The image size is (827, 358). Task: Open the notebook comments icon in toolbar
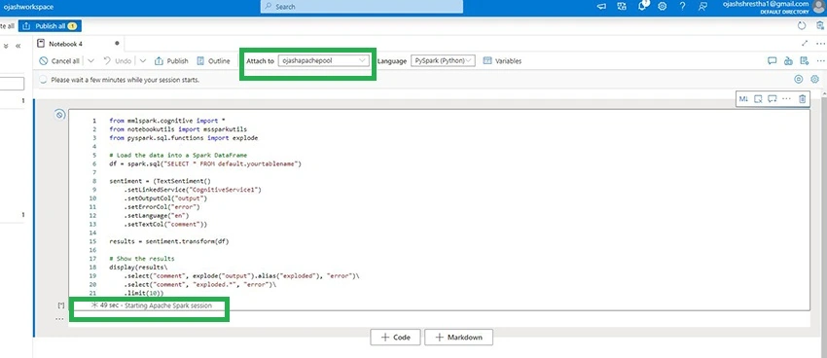point(773,60)
